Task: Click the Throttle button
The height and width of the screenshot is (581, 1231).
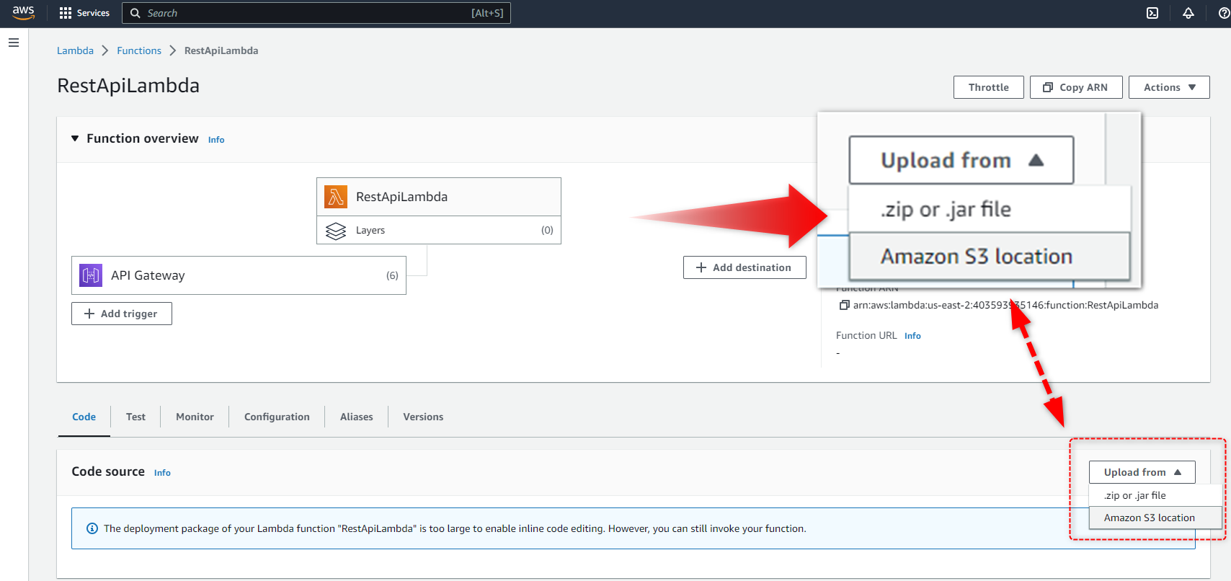Action: (989, 87)
